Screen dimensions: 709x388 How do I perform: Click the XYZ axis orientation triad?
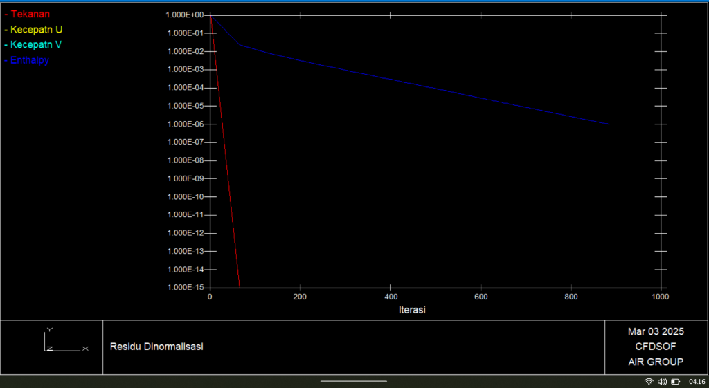click(65, 340)
